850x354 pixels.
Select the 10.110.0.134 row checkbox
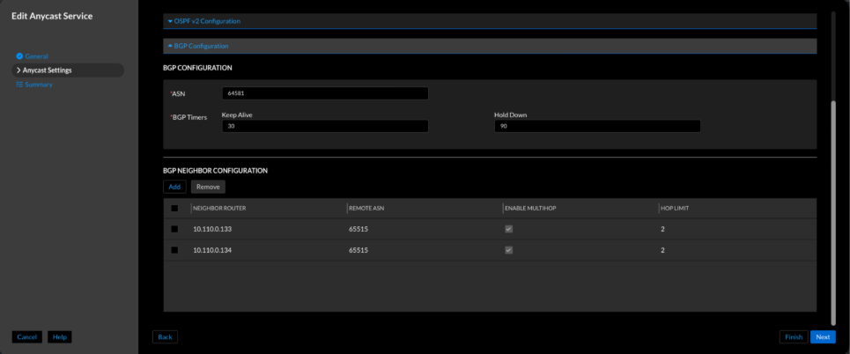(x=174, y=250)
